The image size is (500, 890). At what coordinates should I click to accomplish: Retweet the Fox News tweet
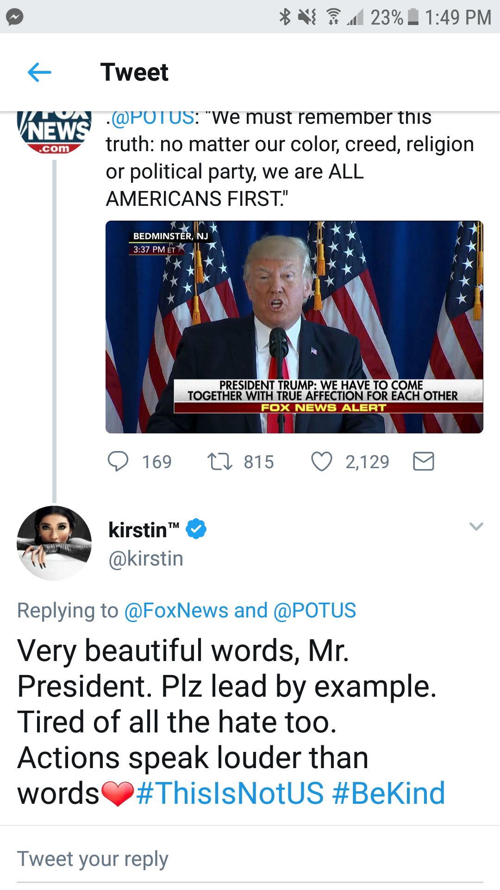click(x=219, y=462)
